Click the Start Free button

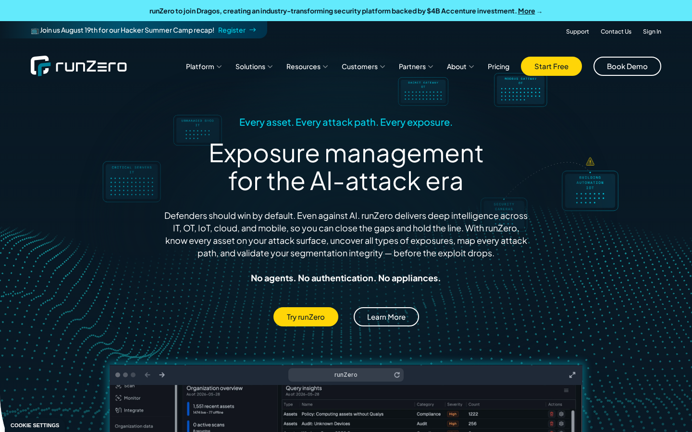pyautogui.click(x=551, y=66)
